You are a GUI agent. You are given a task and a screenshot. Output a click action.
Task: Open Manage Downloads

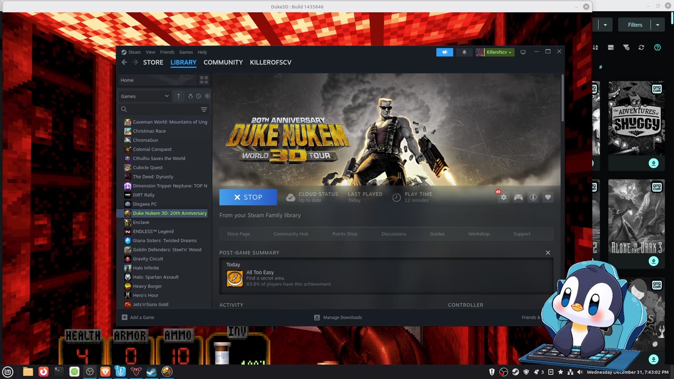tap(338, 317)
